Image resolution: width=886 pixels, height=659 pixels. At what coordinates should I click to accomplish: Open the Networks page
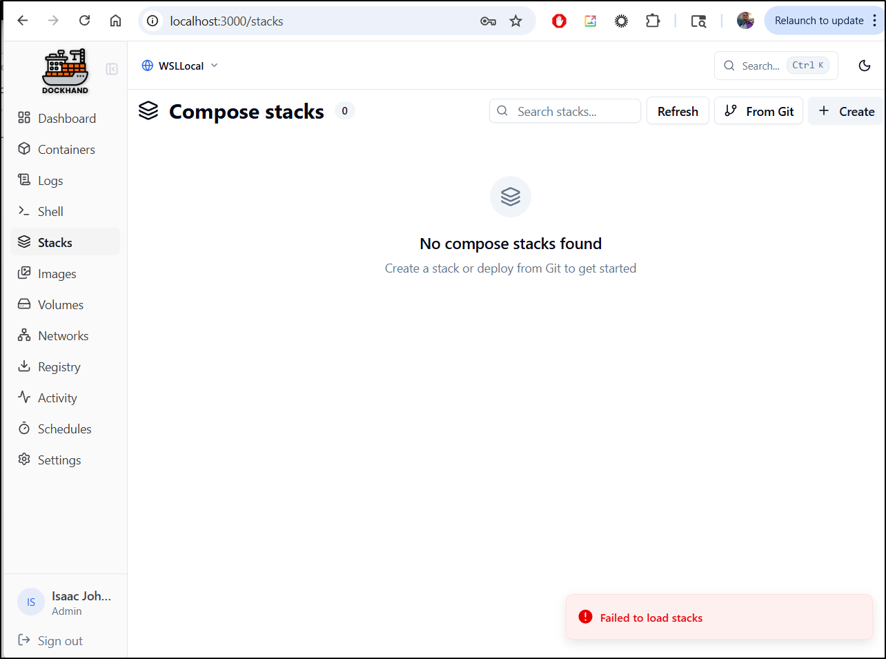pyautogui.click(x=63, y=335)
